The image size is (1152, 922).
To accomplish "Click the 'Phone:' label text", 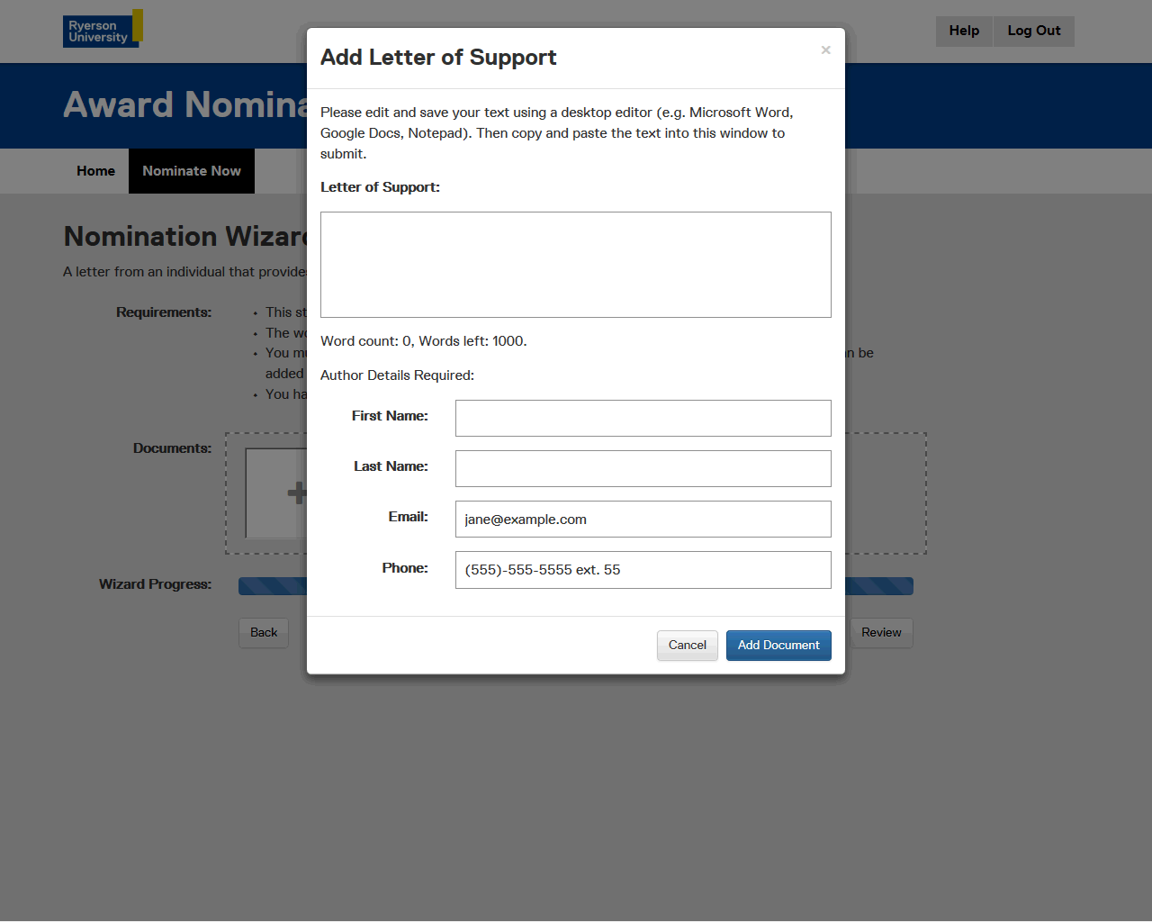I will click(x=404, y=568).
